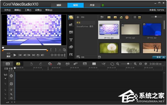Screen dimensions: 167x105
Task: Open the 编辑 menu in menu bar
Action: tap(18, 10)
